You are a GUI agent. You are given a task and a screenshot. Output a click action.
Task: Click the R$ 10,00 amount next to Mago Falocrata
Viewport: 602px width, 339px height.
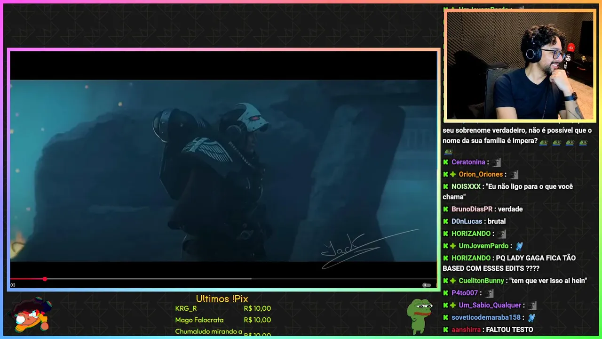[x=257, y=320]
